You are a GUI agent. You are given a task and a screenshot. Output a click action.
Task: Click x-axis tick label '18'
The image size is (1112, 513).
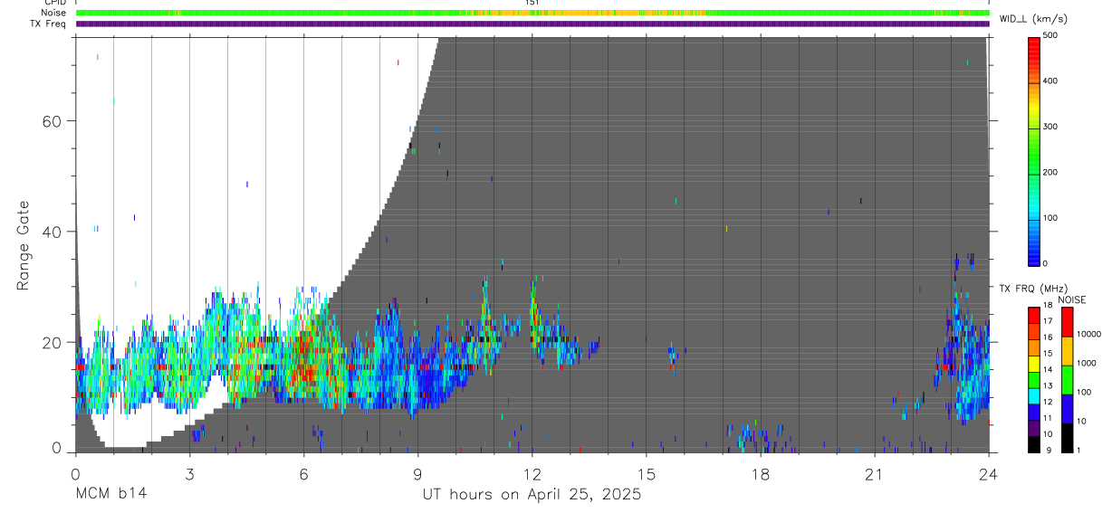tap(760, 475)
